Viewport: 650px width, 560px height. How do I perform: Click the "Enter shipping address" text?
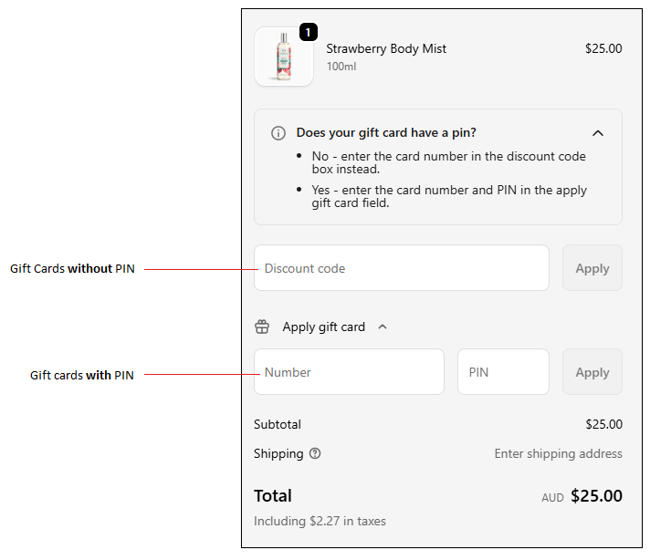pyautogui.click(x=558, y=453)
